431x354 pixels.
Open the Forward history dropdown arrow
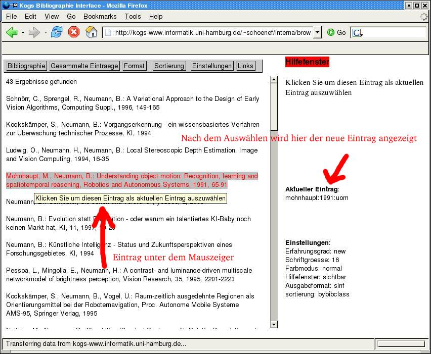46,33
